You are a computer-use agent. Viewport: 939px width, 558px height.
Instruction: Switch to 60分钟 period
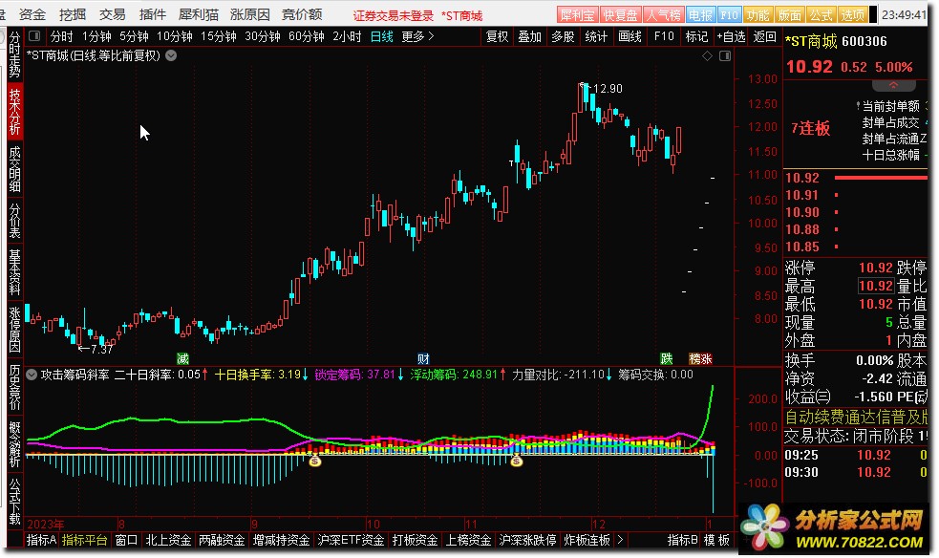307,36
